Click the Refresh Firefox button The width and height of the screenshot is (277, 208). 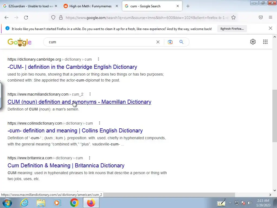click(x=232, y=29)
